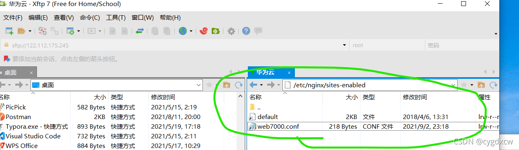Open the 工具(T) menu
Screen dimensions: 519x150
tap(116, 18)
